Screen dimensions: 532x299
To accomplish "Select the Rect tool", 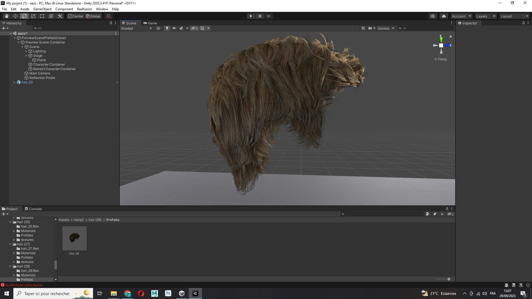I will coord(42,16).
